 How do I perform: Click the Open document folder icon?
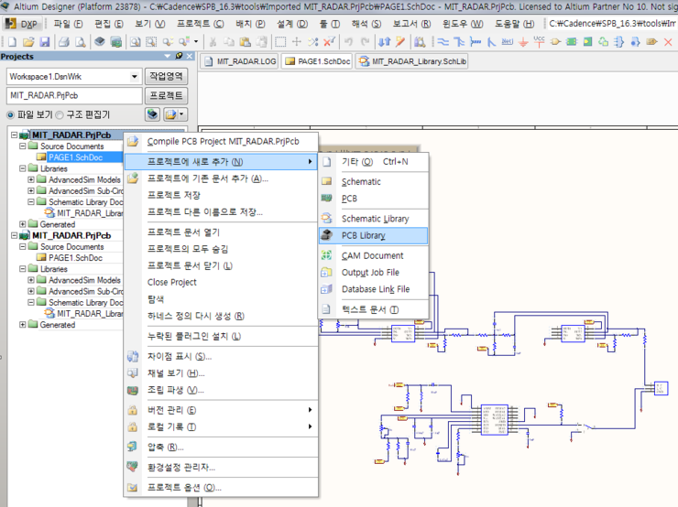[28, 42]
